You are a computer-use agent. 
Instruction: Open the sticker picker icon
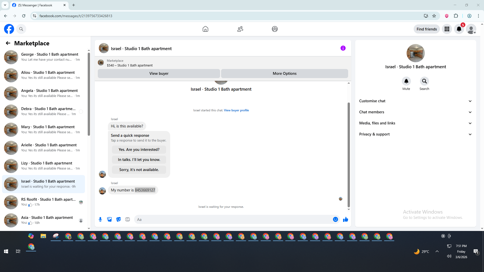[x=118, y=219]
